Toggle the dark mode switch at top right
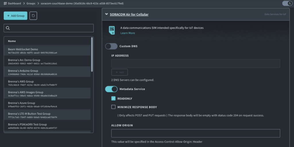The width and height of the screenshot is (294, 147). (287, 3)
